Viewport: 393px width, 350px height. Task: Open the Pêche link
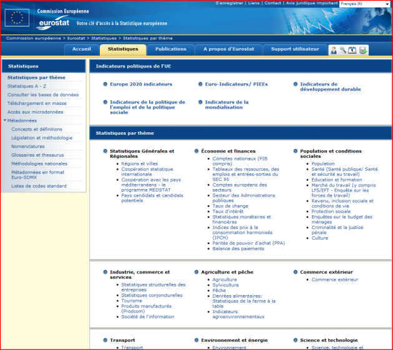(219, 290)
